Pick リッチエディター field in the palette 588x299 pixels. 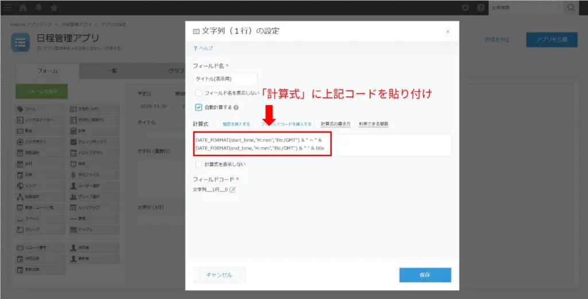pos(41,120)
